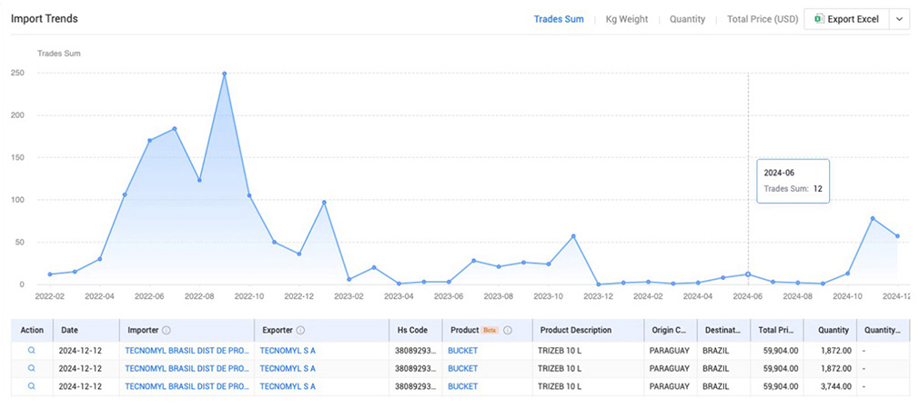Show the Quantity metric tab above the chart
The image size is (919, 409).
[x=687, y=19]
